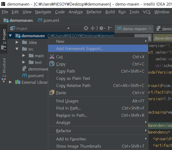
Task: Switch to the demo-maven editor tab
Action: pyautogui.click(x=134, y=29)
